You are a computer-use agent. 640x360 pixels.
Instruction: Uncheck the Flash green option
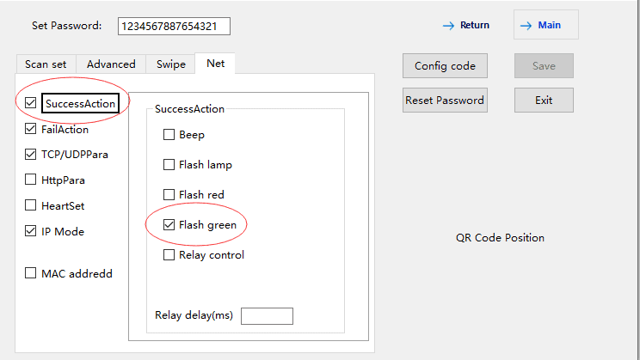(169, 225)
